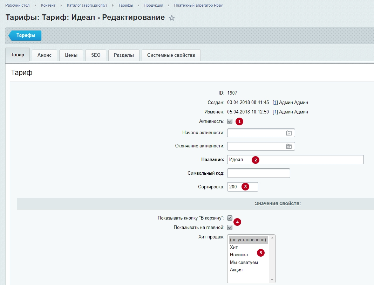374x285 pixels.
Task: Go back to Тарифы list button
Action: click(x=25, y=35)
